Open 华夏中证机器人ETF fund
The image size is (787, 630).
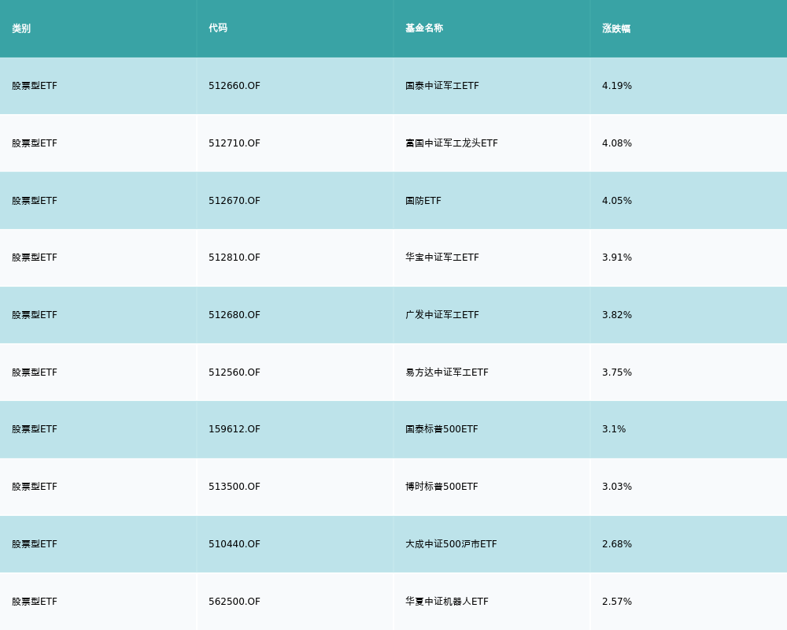(447, 602)
